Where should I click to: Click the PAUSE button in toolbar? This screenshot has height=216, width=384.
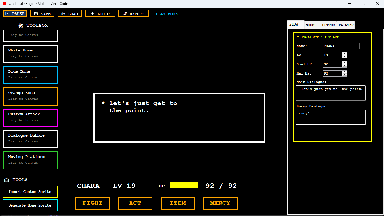[x=15, y=13]
